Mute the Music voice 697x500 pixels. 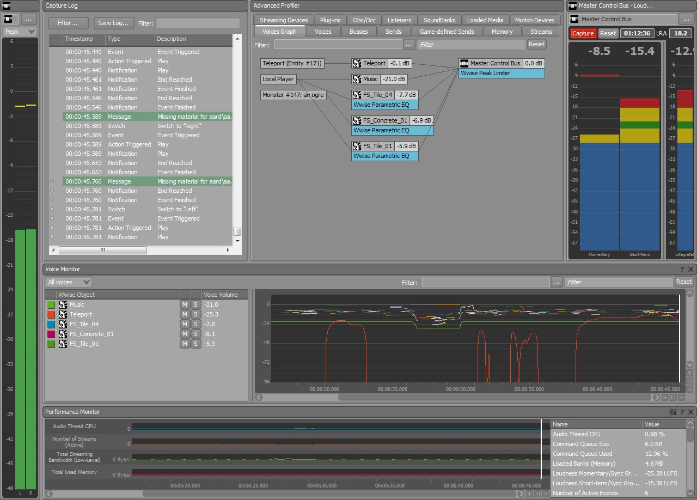coord(185,304)
